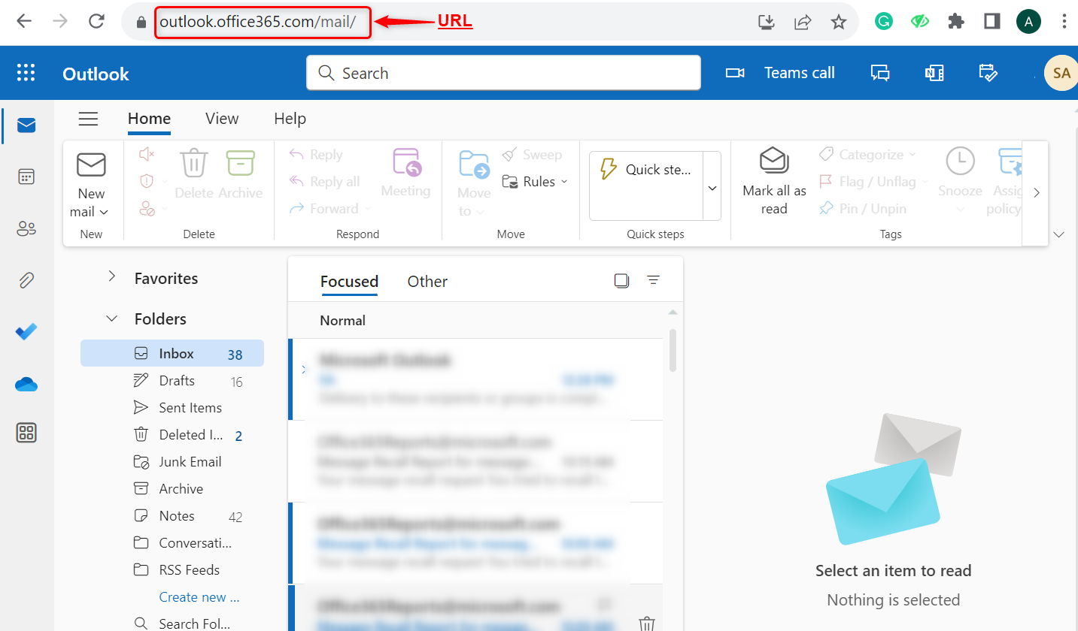Select the Focused inbox tab

point(349,282)
